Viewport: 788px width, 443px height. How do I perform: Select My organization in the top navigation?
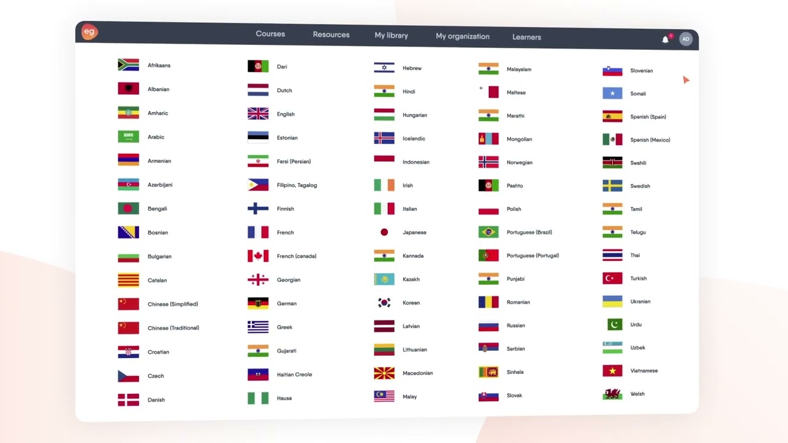tap(463, 36)
